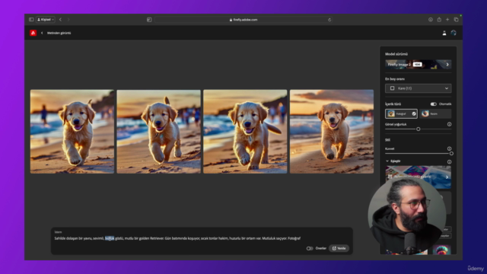Click the Model sürümü heading text
The width and height of the screenshot is (487, 274).
click(396, 54)
